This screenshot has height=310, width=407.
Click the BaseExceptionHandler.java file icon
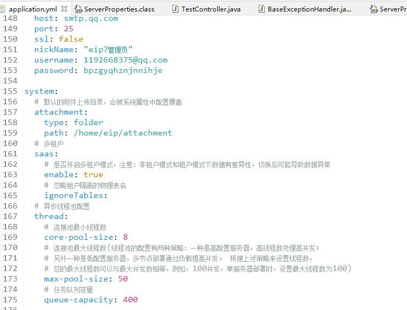261,9
